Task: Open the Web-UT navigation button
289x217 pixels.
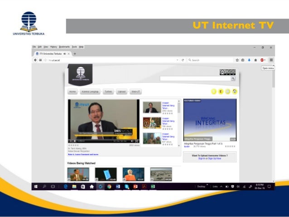Action: (x=136, y=92)
